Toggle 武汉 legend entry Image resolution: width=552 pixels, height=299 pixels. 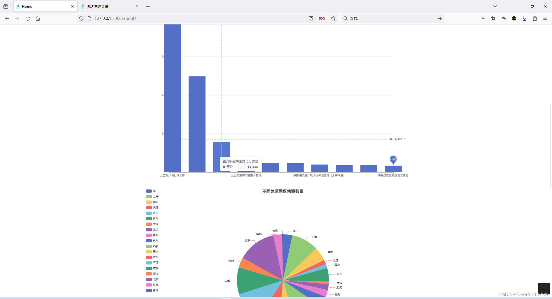point(152,230)
